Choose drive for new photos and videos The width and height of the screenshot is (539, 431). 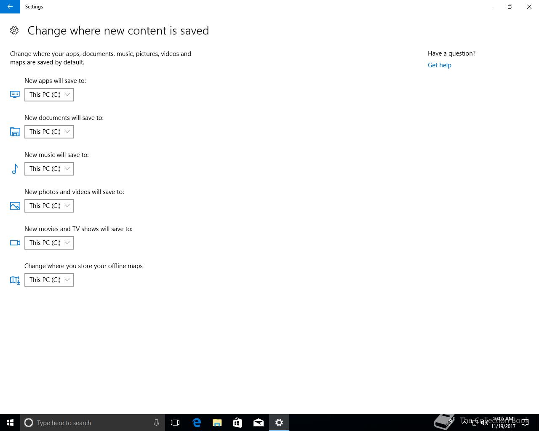[49, 206]
